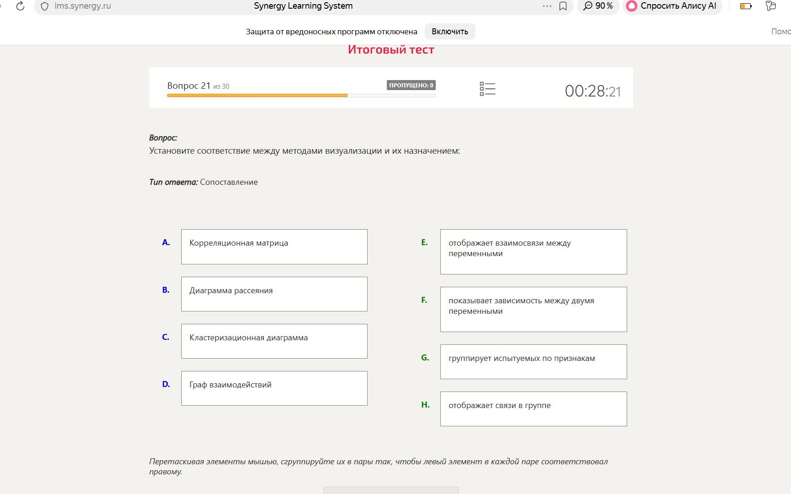Click the battery saver icon
The width and height of the screenshot is (791, 494).
(x=746, y=6)
